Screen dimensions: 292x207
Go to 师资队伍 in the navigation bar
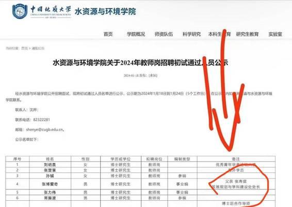[x=164, y=34]
